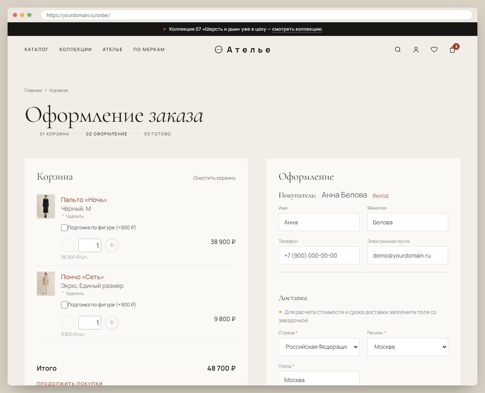Increase quantity of Пончо «Сеть»
Screen dimensions: 485x393
(x=112, y=323)
